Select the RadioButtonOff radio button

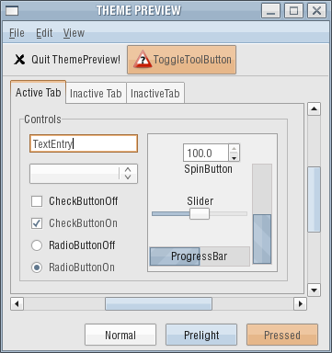(x=37, y=245)
